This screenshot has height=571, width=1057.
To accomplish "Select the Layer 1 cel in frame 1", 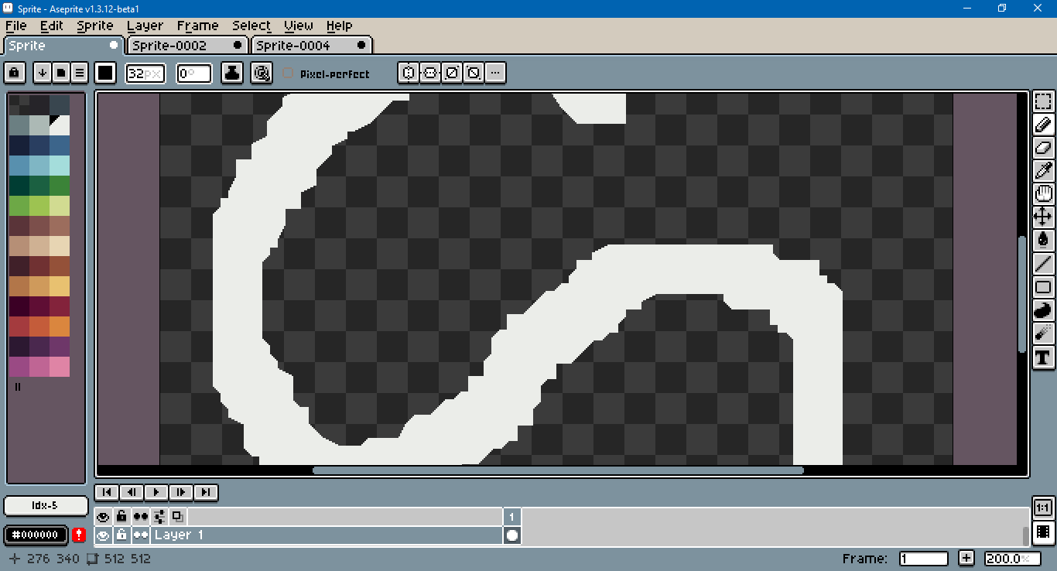I will pyautogui.click(x=512, y=535).
